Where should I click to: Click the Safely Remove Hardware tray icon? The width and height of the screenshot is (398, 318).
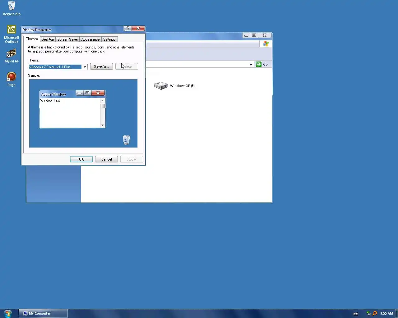[x=369, y=313]
